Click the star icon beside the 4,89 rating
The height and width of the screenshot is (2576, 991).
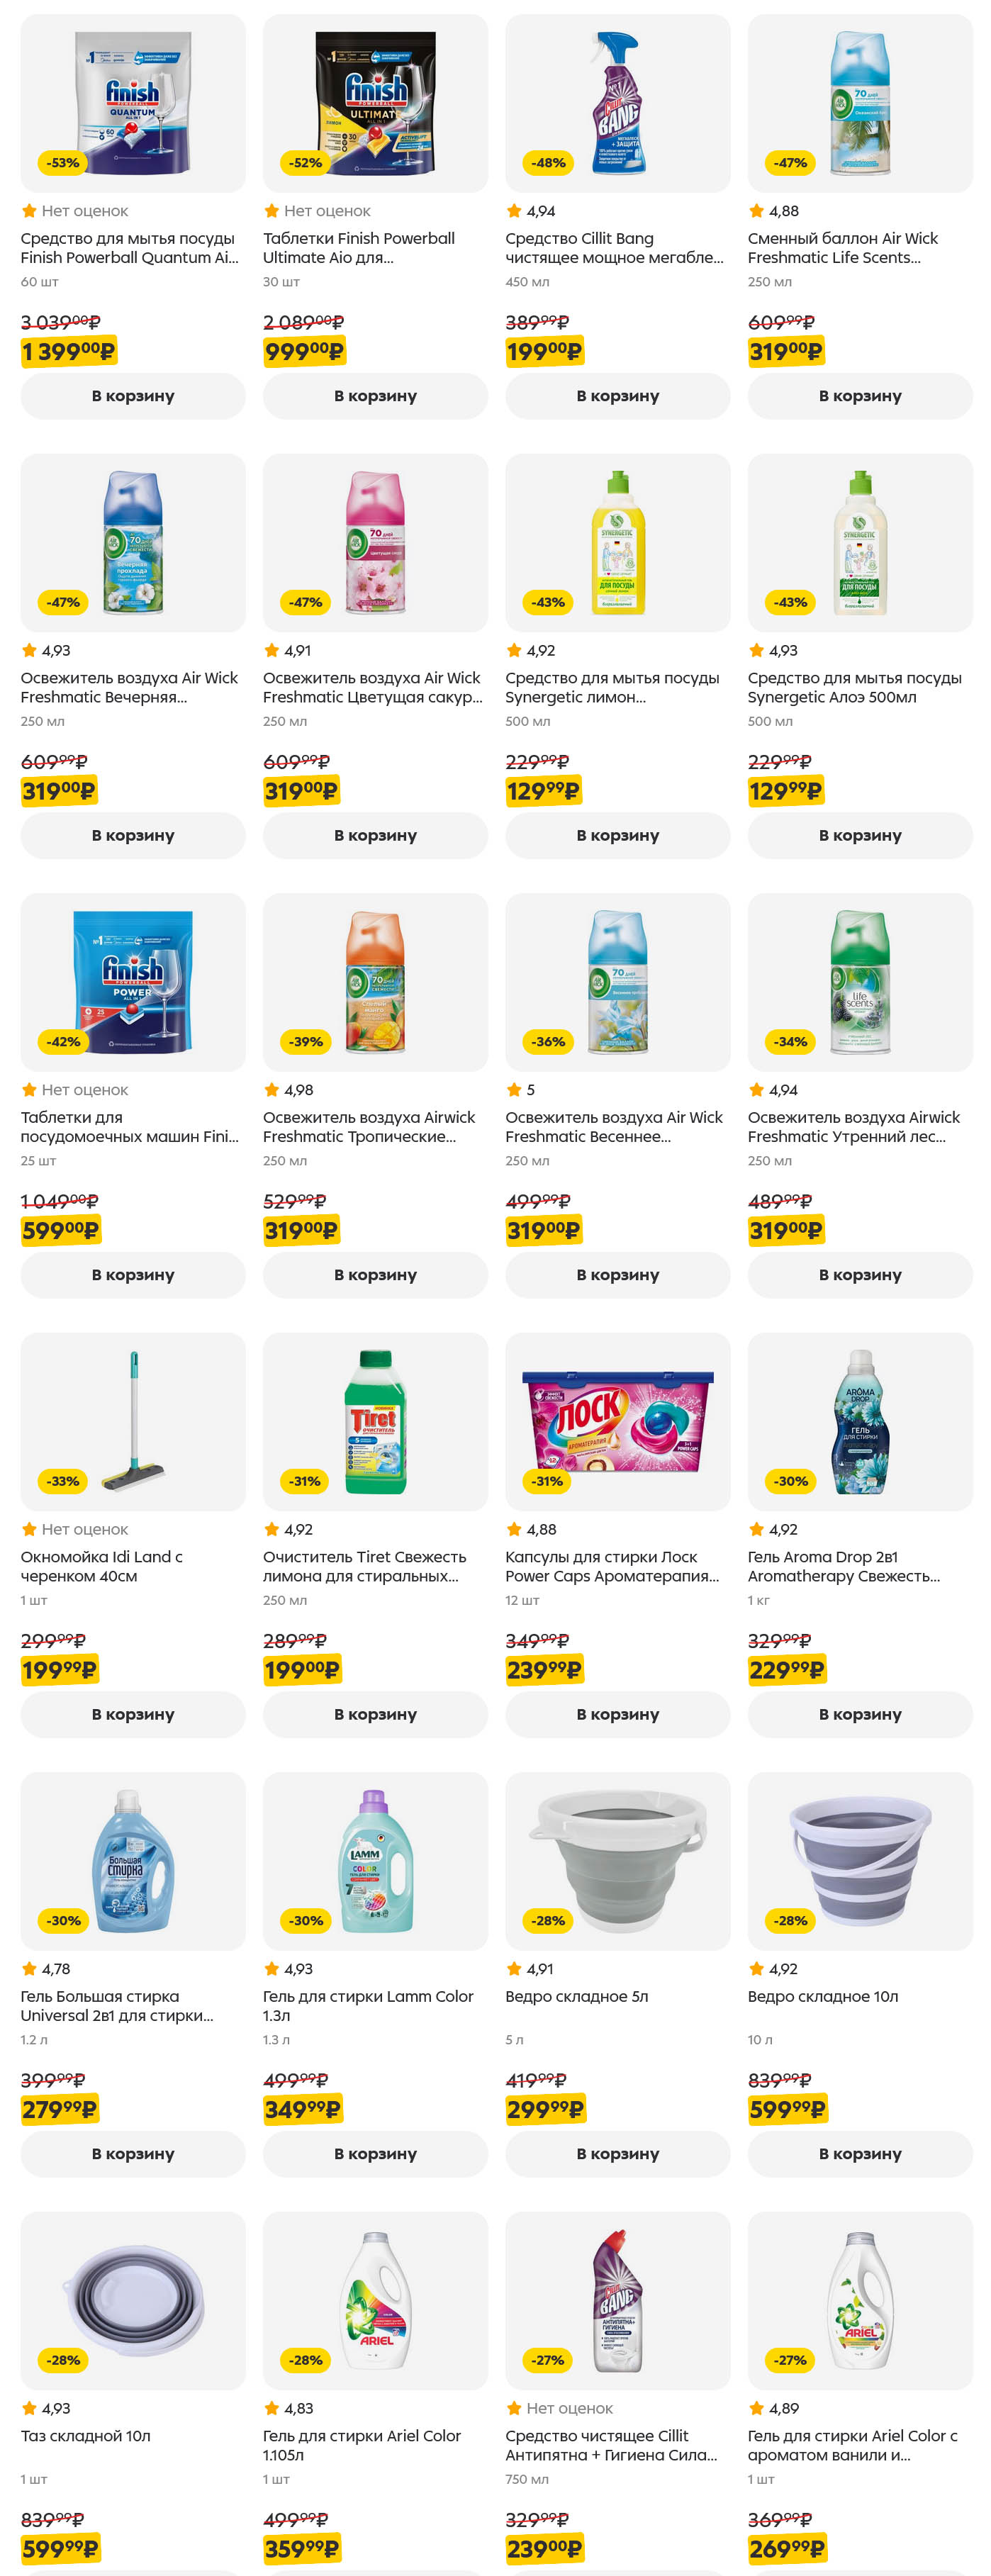pyautogui.click(x=756, y=2408)
